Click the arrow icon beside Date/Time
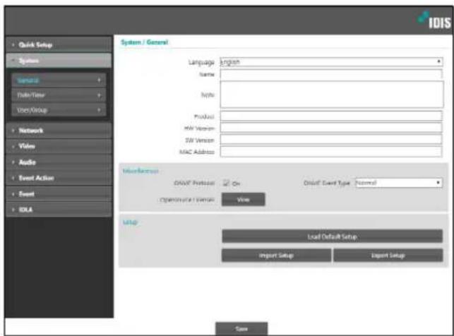The height and width of the screenshot is (336, 454). coord(99,95)
